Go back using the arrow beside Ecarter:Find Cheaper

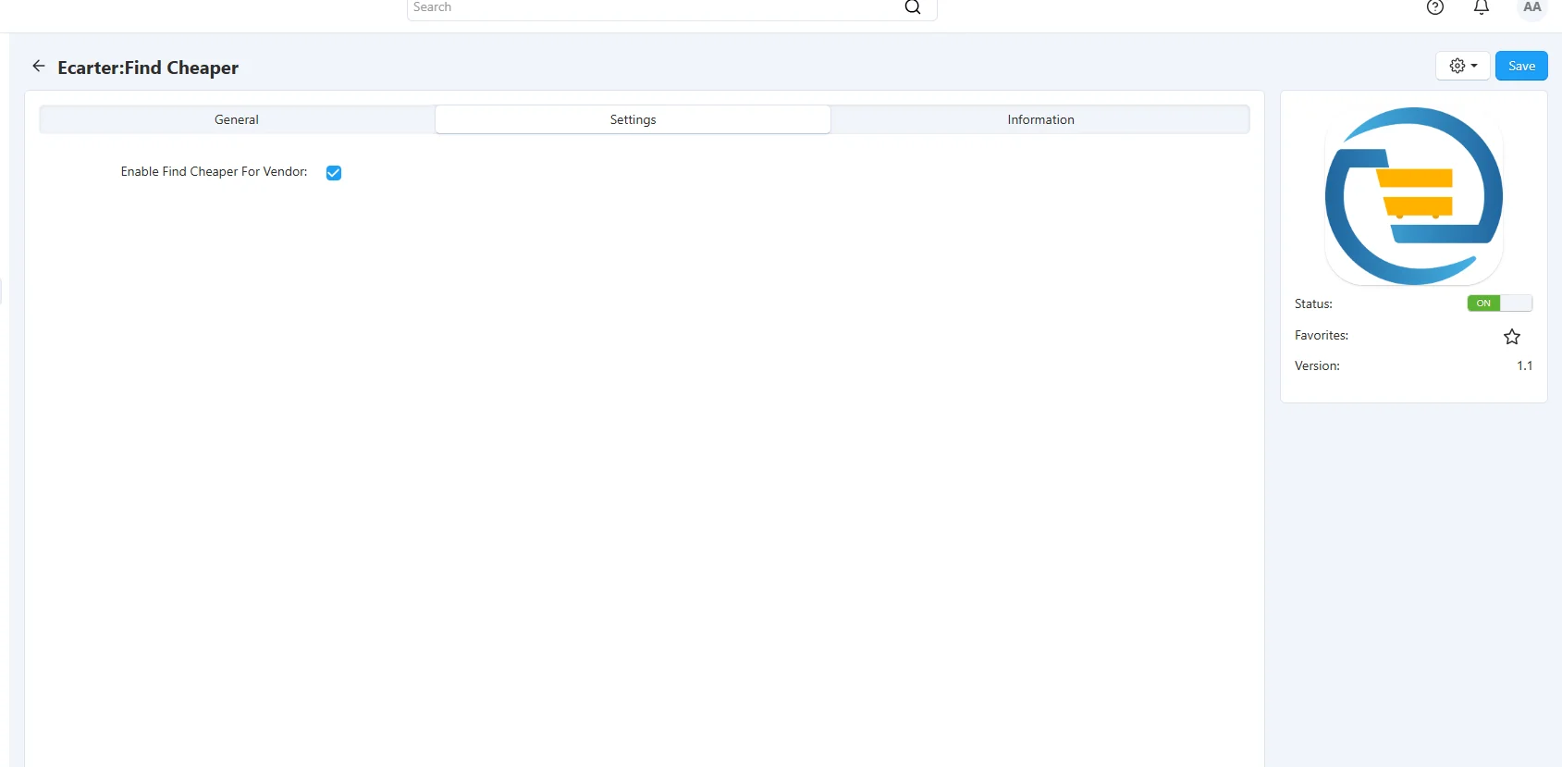[39, 66]
